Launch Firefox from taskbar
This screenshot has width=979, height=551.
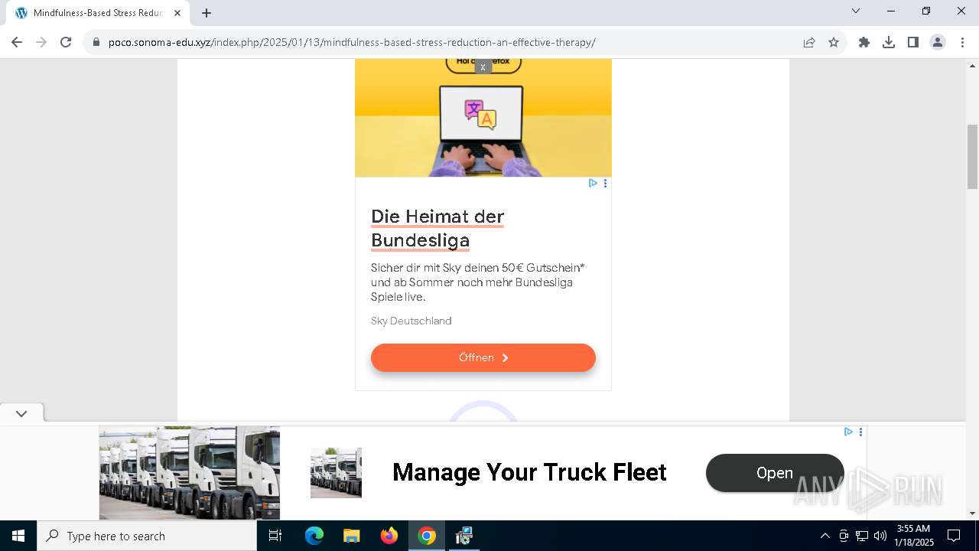[389, 536]
